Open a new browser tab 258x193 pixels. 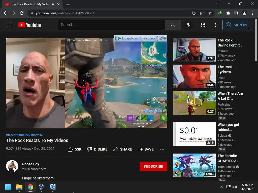(68, 4)
